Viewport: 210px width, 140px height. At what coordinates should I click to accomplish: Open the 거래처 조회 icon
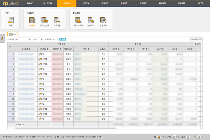(78, 20)
